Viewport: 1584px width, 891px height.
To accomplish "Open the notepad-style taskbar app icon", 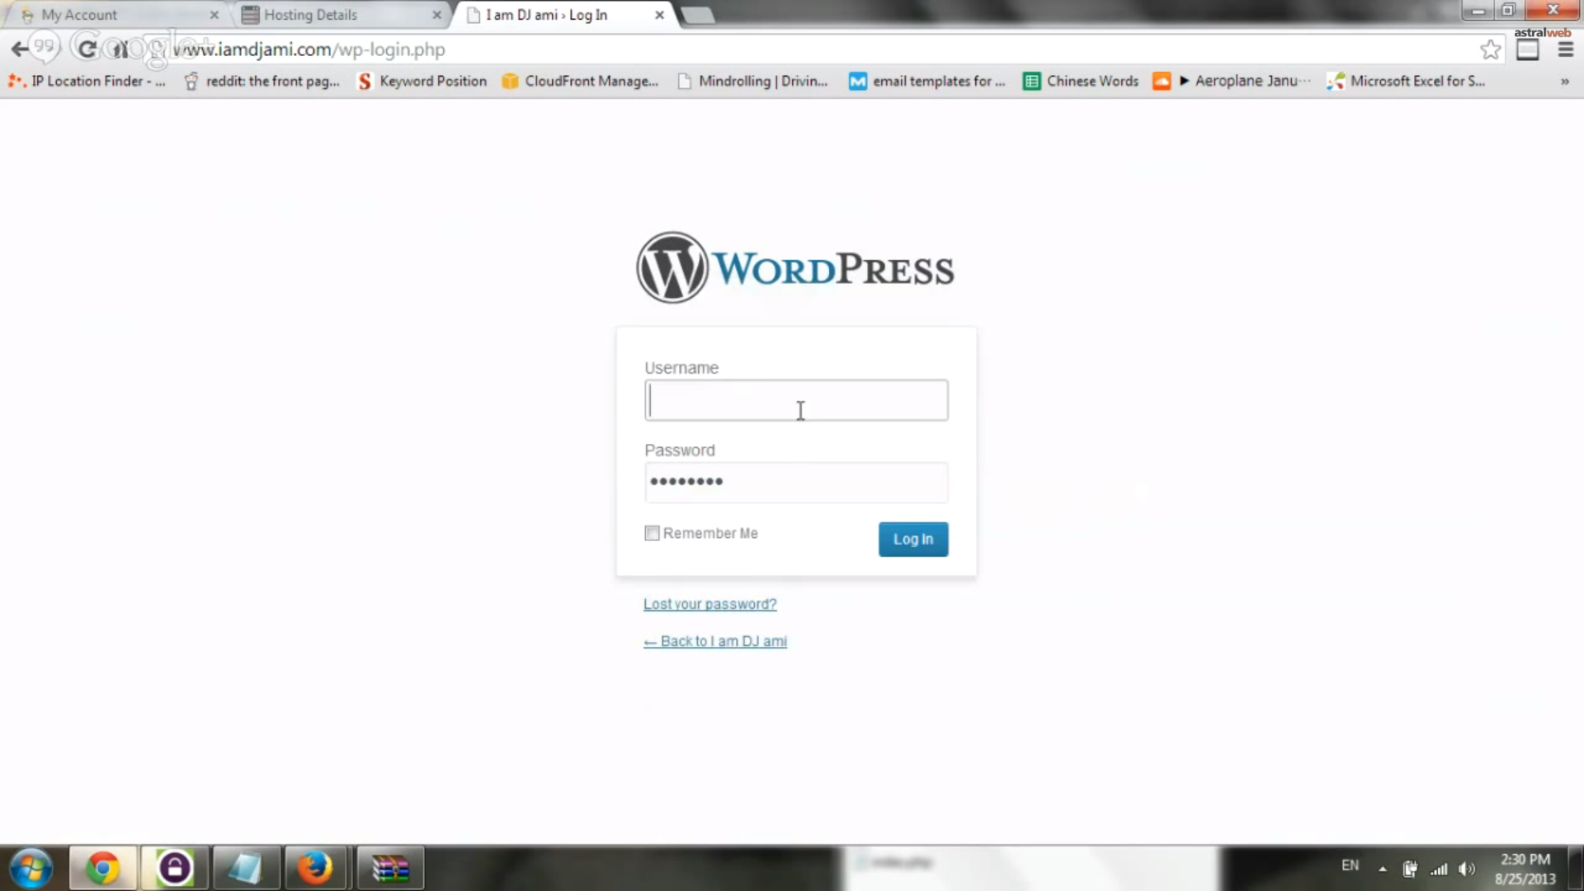I will pos(245,868).
